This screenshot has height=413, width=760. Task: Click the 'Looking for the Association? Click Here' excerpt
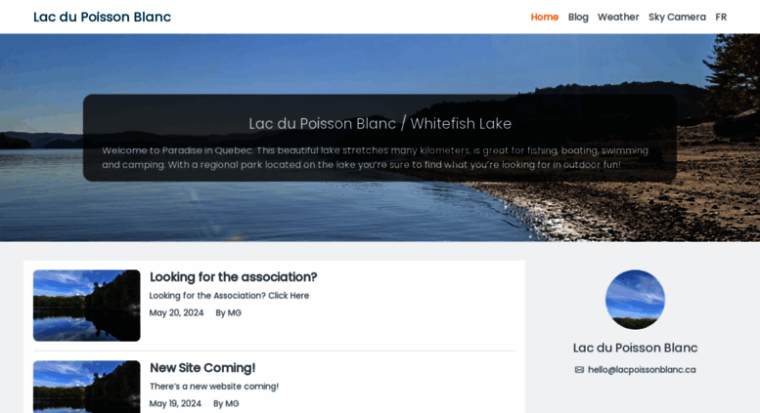(x=229, y=296)
